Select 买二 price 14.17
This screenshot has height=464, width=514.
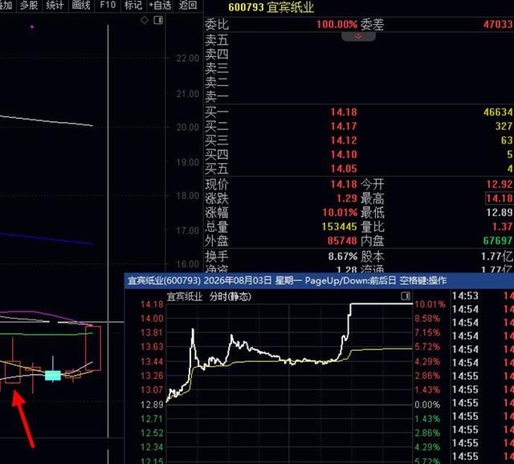344,127
